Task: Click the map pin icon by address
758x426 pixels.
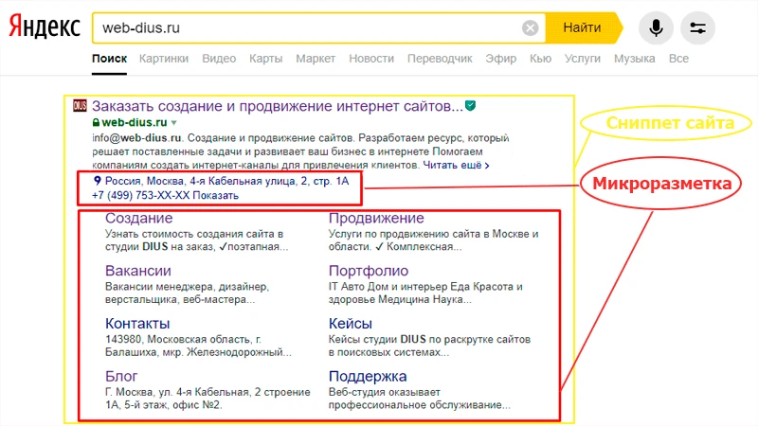Action: [x=98, y=181]
